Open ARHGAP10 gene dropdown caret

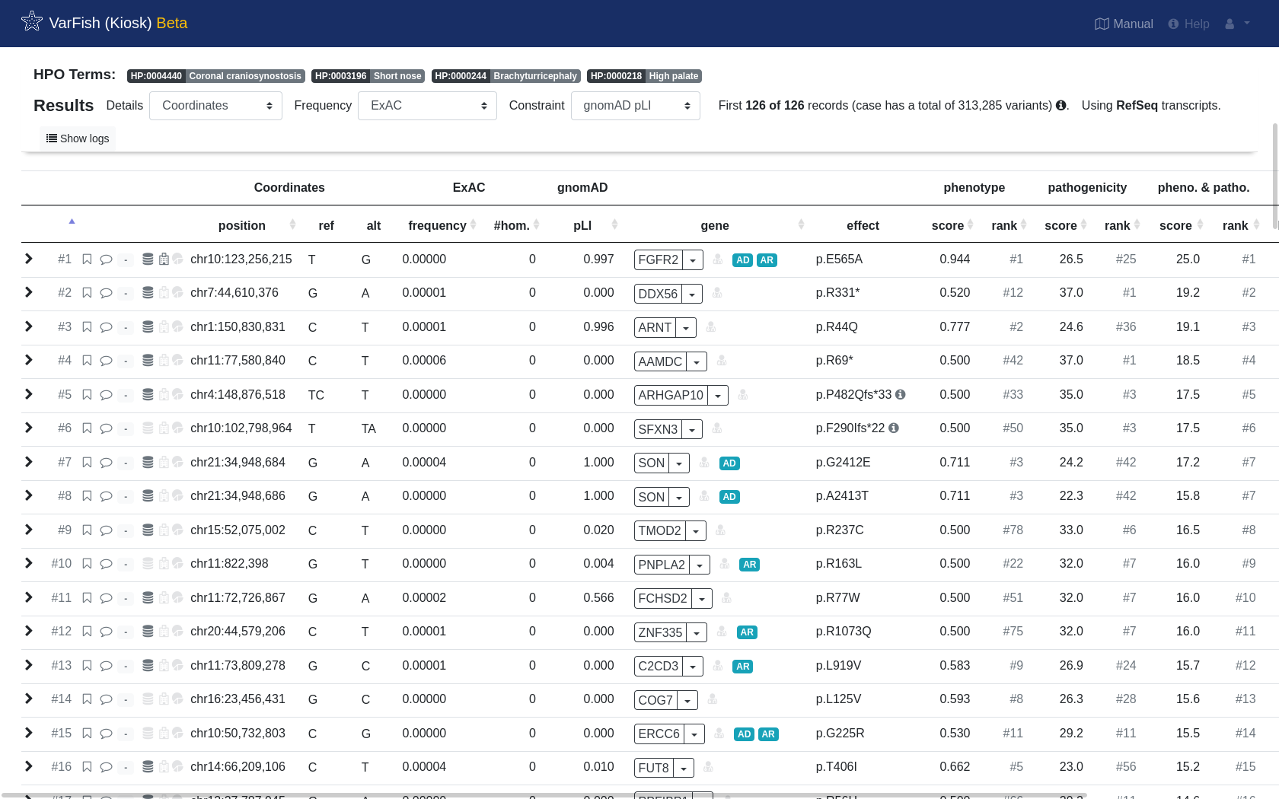click(718, 396)
